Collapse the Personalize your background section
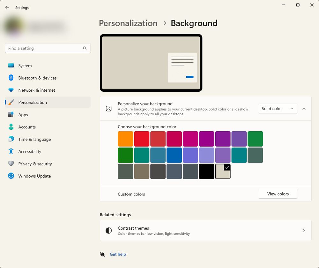319x268 pixels. (304, 109)
